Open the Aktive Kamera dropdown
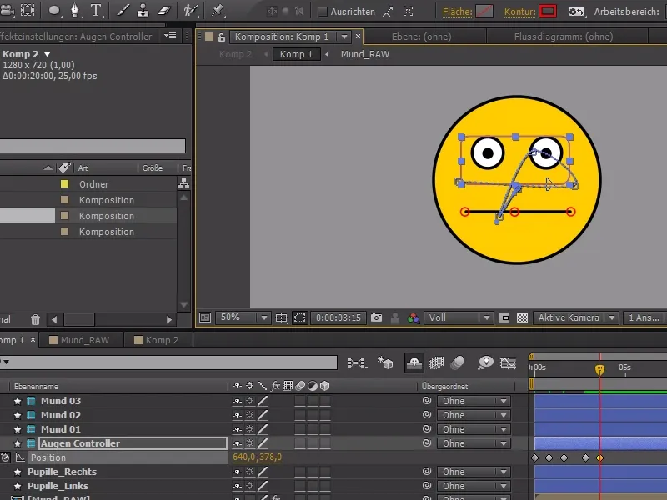667x500 pixels. [575, 317]
